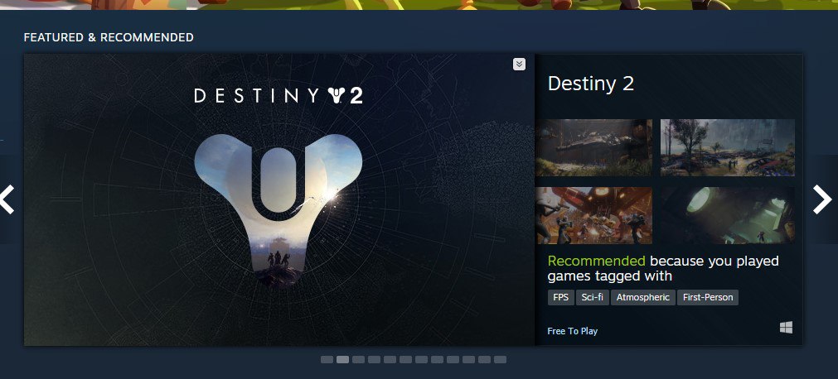Click the Destiny 2 title text
This screenshot has height=379, width=838.
[590, 84]
